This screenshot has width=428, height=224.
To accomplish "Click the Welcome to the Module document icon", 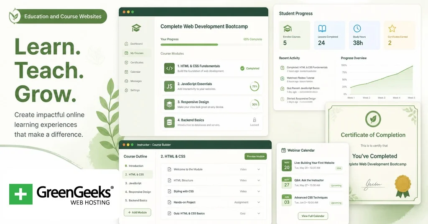I will click(169, 169).
